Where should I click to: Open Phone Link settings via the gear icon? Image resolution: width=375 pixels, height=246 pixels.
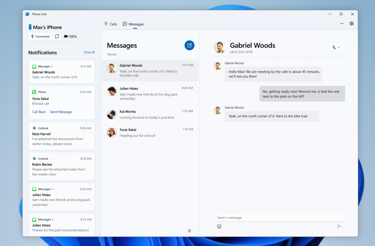coord(352,23)
